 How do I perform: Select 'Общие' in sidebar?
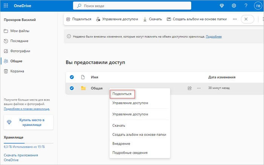click(13, 61)
